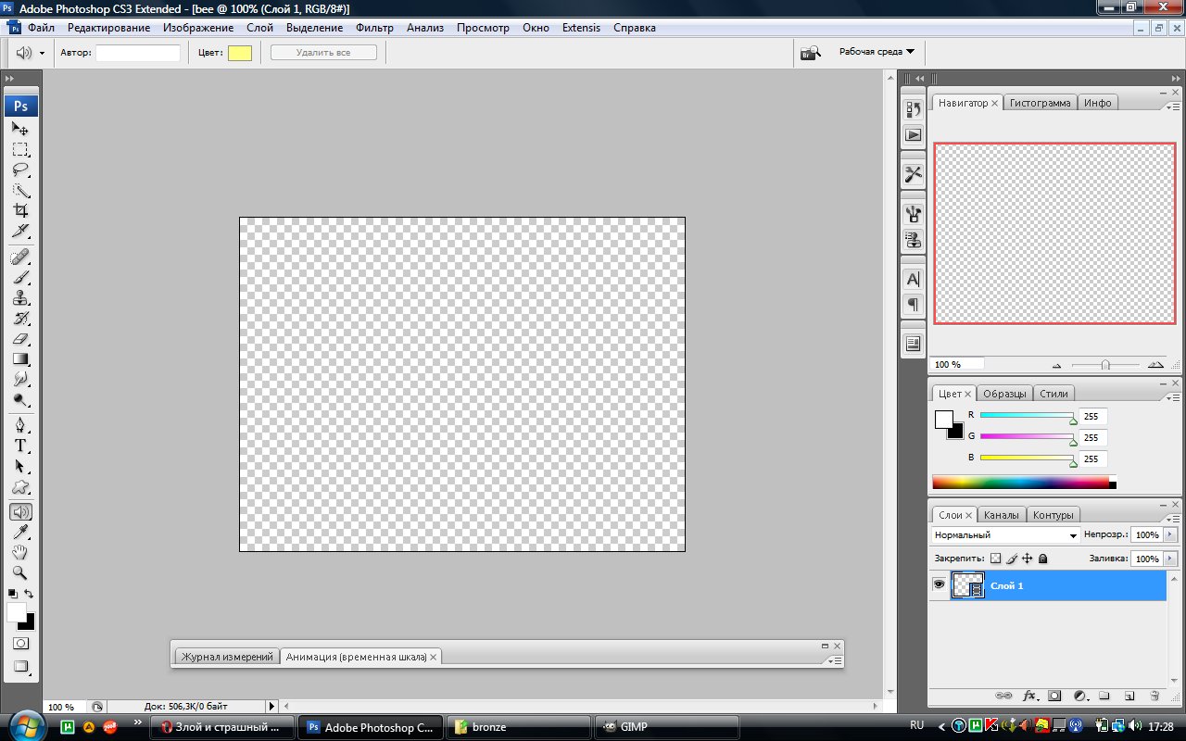Click the Удалить все button
1186x741 pixels.
pos(323,53)
